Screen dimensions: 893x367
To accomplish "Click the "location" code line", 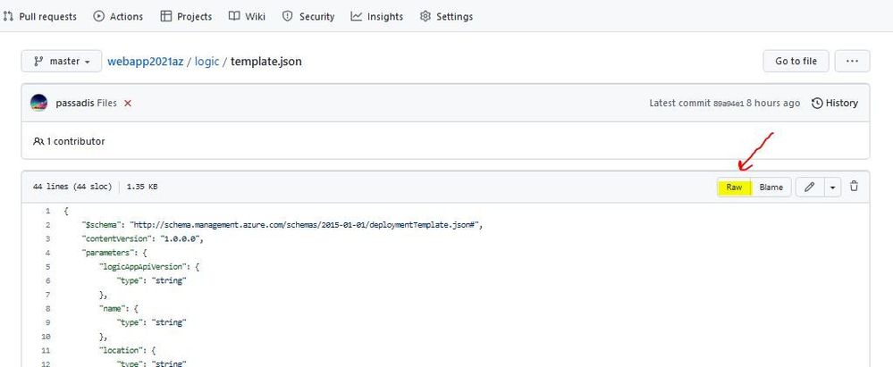I will pyautogui.click(x=127, y=350).
